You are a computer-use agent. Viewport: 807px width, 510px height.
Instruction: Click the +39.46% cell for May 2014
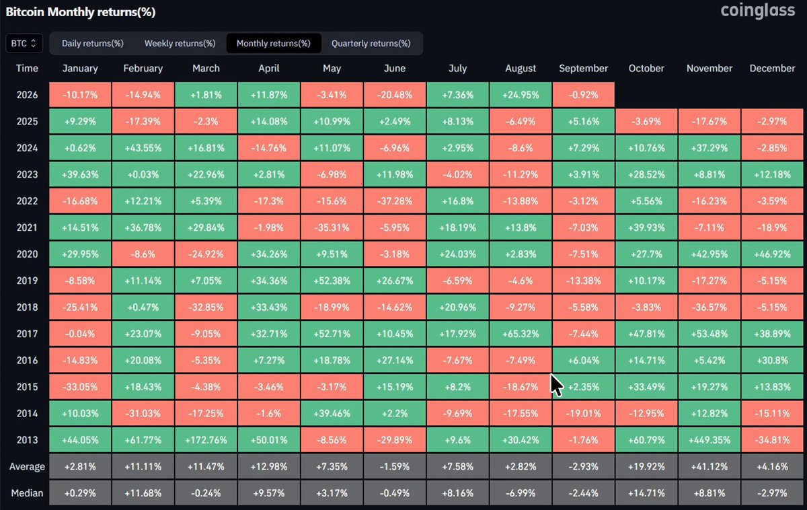click(x=332, y=414)
